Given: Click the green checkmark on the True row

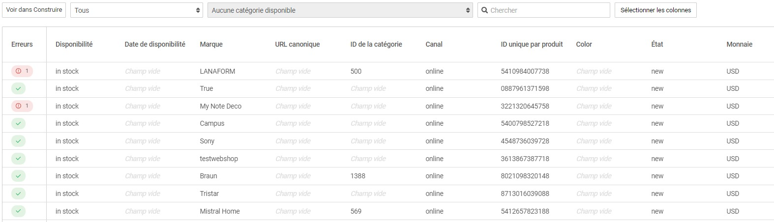Looking at the screenshot, I should (x=18, y=89).
